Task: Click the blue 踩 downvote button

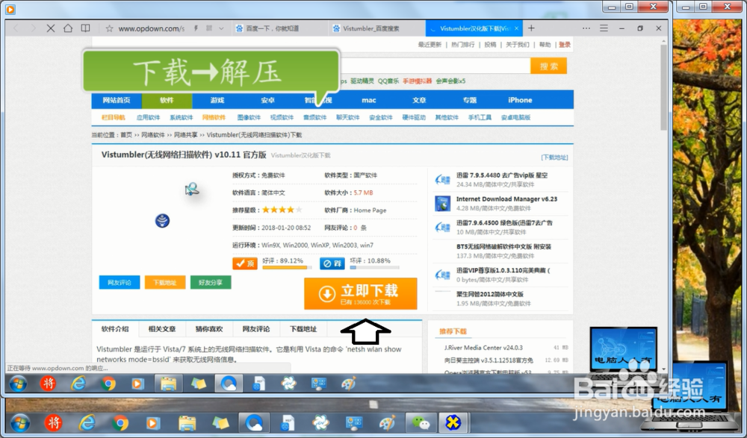Action: pos(332,263)
